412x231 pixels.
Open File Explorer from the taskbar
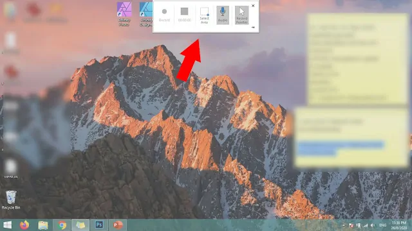tap(43, 225)
